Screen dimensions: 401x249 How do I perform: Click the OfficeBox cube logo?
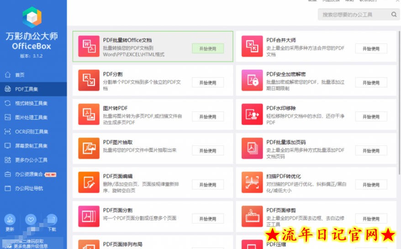32,17
